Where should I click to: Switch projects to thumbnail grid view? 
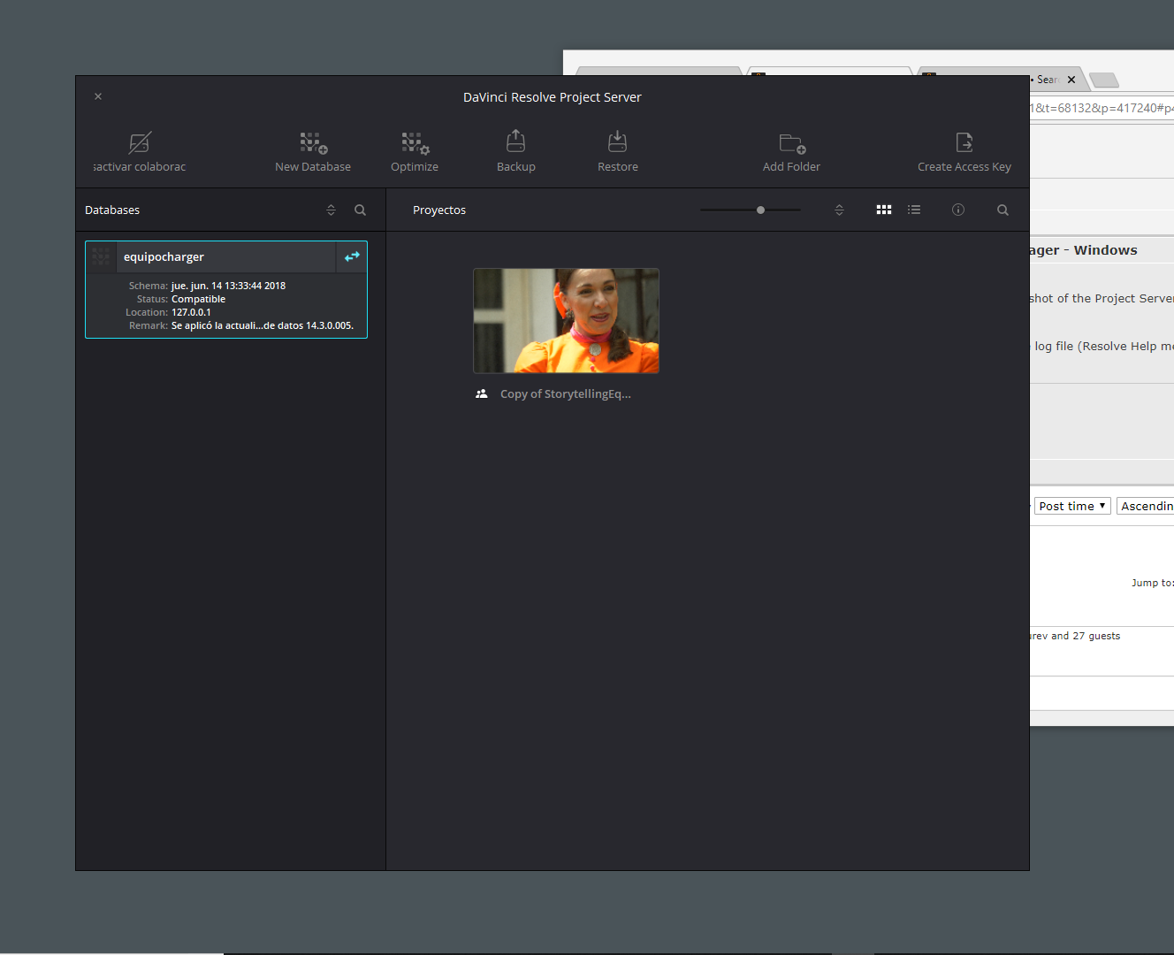pos(884,210)
